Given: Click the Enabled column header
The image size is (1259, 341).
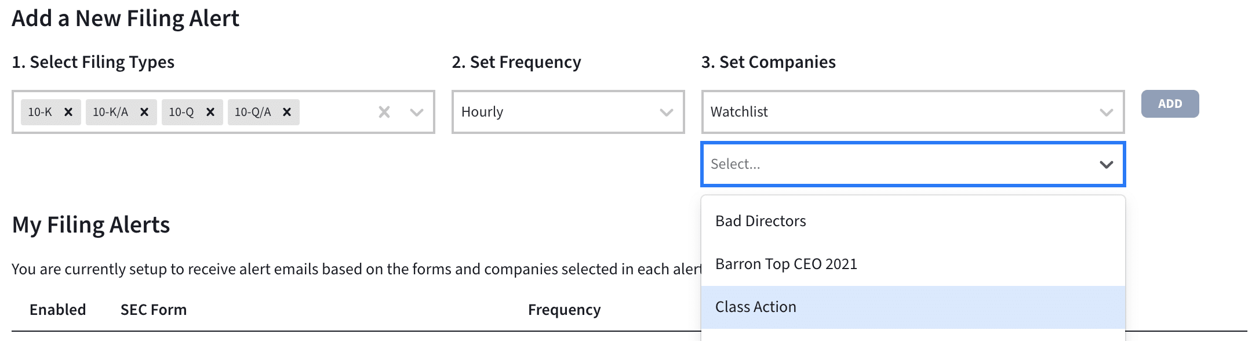Looking at the screenshot, I should (58, 310).
